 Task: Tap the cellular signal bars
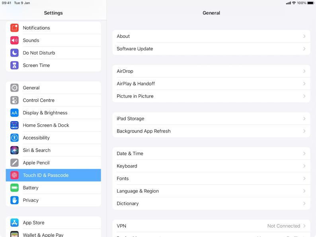[289, 3]
